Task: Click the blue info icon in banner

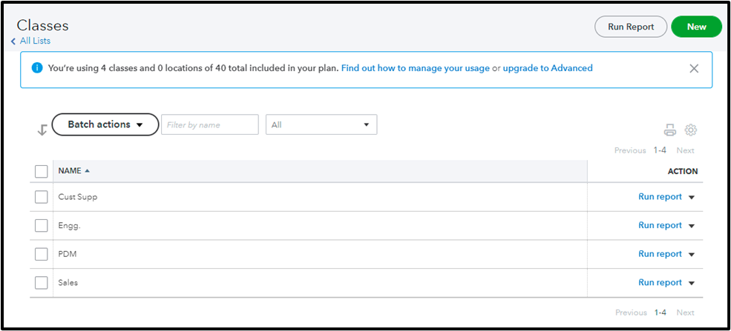Action: click(37, 68)
